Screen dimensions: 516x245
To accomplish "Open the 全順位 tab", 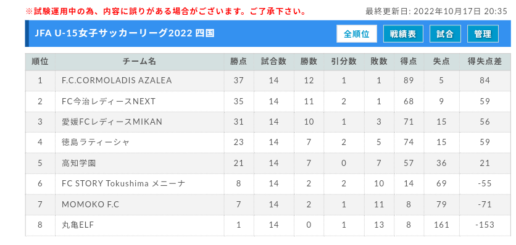I will click(356, 34).
